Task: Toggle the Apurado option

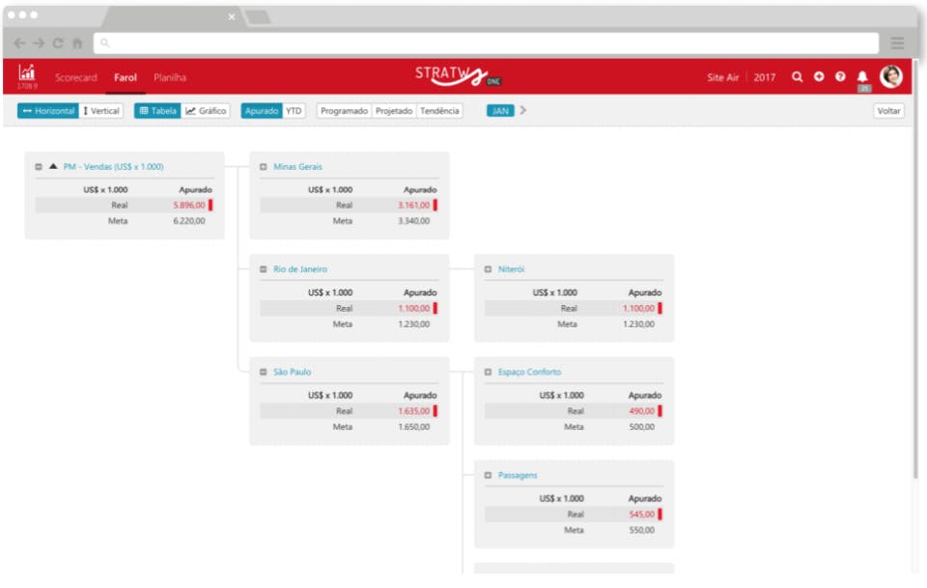Action: pos(262,110)
